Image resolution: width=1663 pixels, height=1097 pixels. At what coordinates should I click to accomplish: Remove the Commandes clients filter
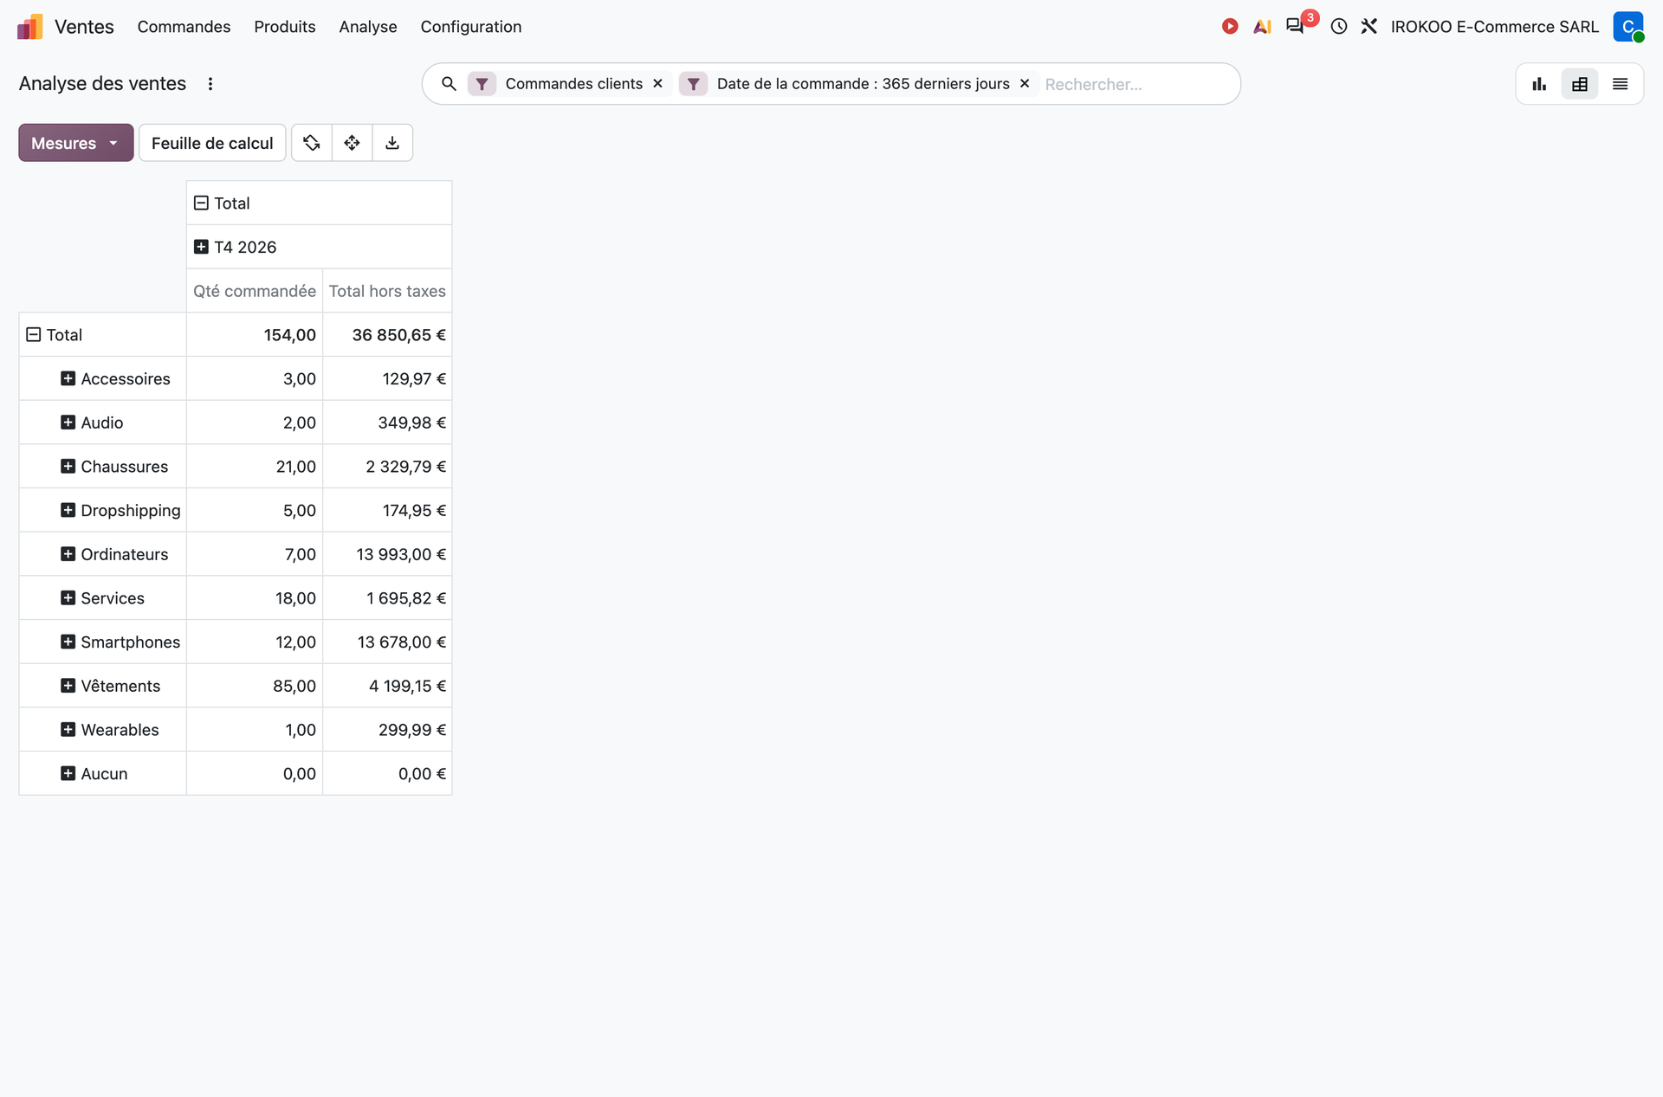pos(658,84)
